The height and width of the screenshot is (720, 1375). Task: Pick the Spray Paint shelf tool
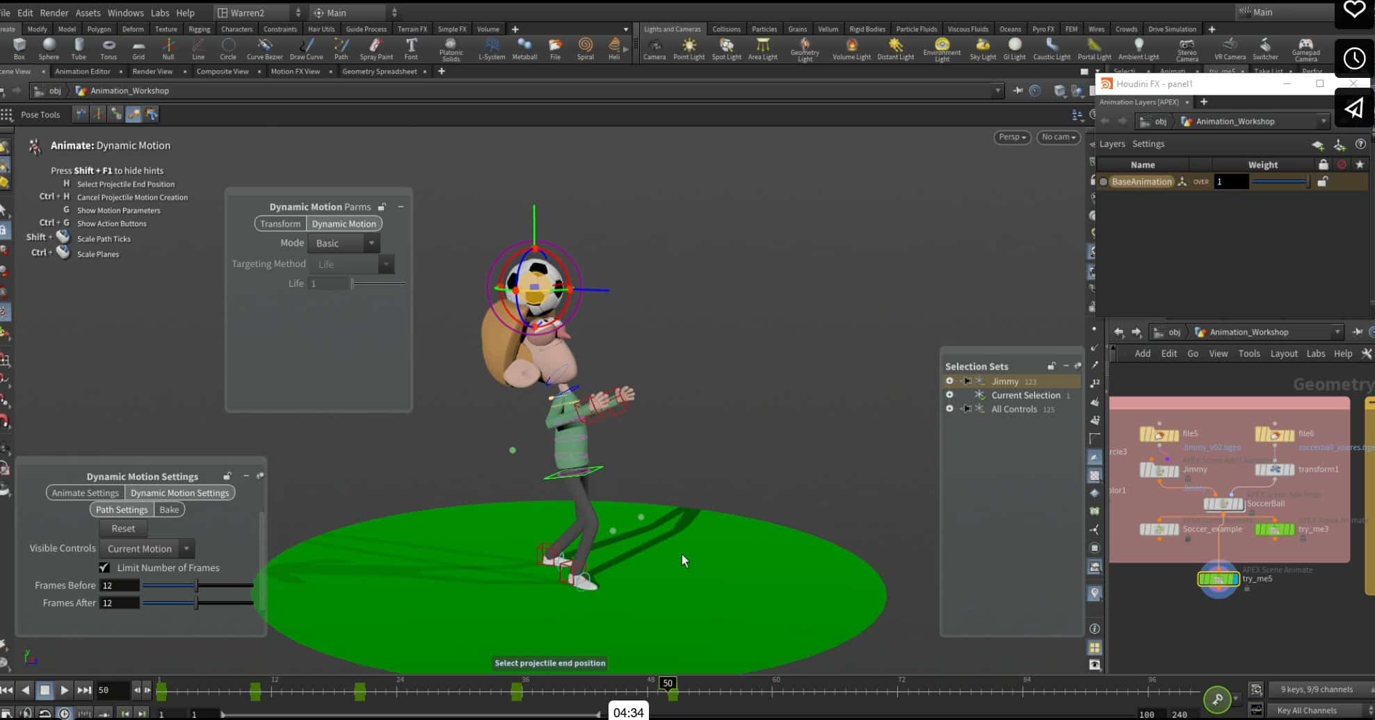coord(376,49)
